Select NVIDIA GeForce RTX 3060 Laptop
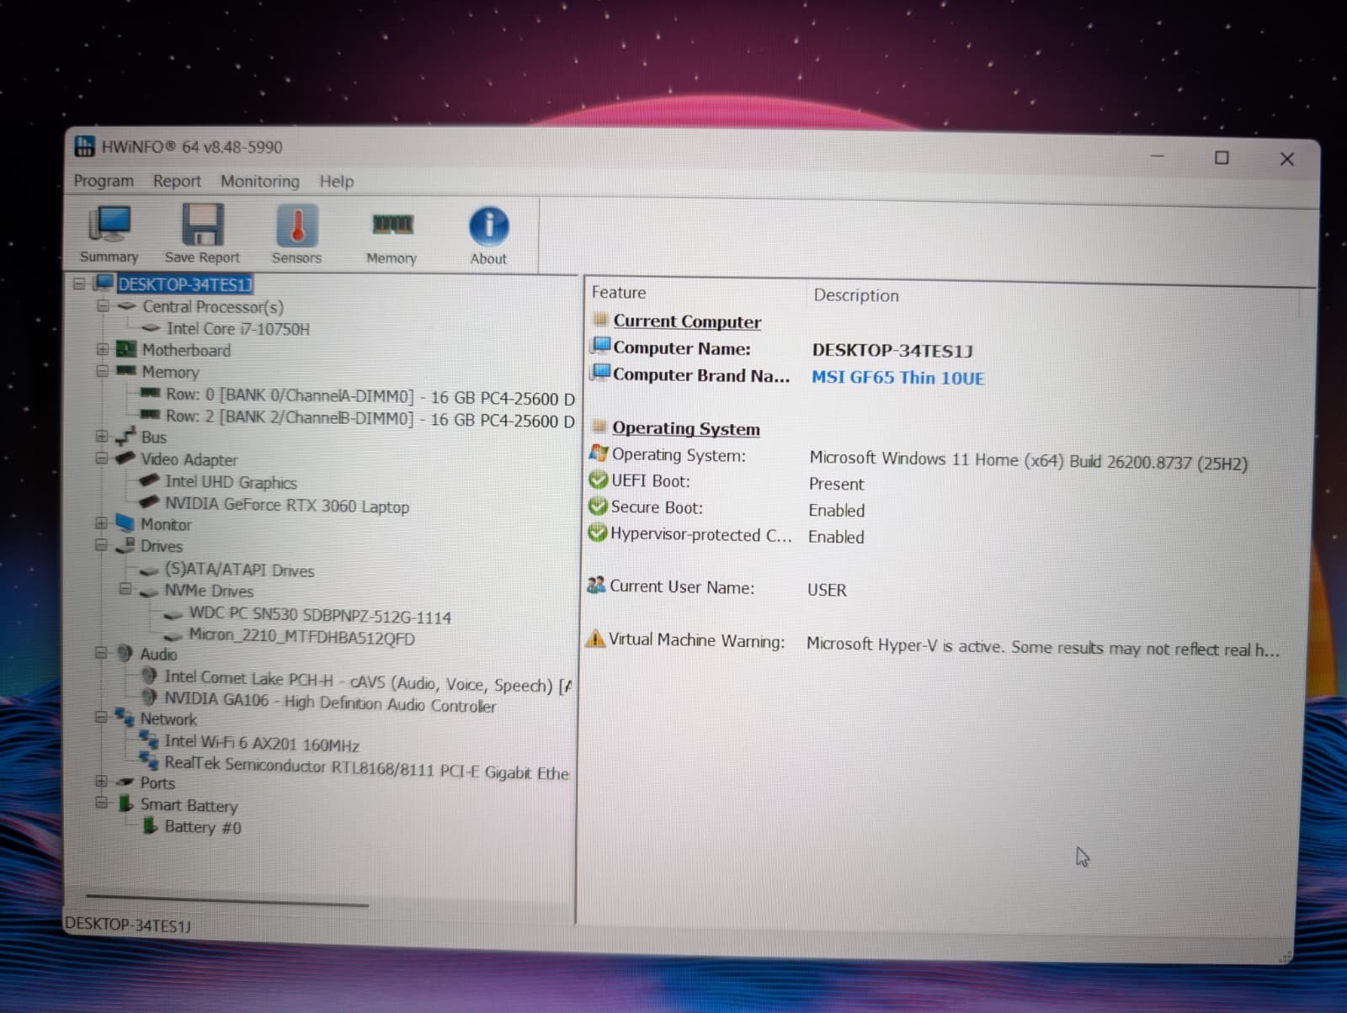This screenshot has height=1013, width=1347. click(287, 506)
